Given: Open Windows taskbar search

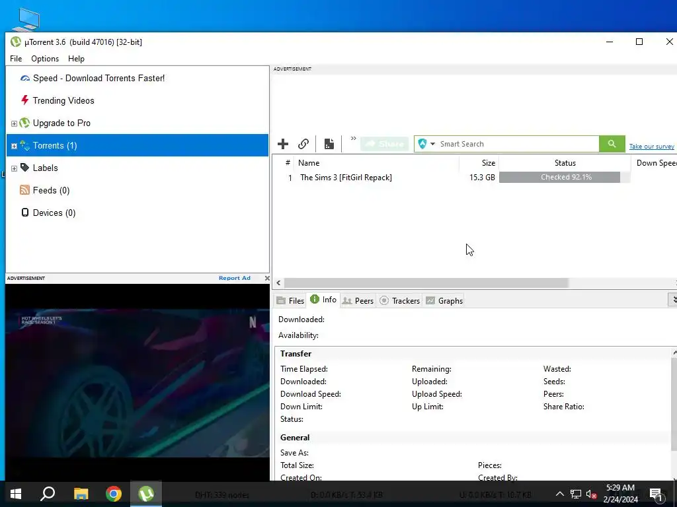Looking at the screenshot, I should coord(48,494).
